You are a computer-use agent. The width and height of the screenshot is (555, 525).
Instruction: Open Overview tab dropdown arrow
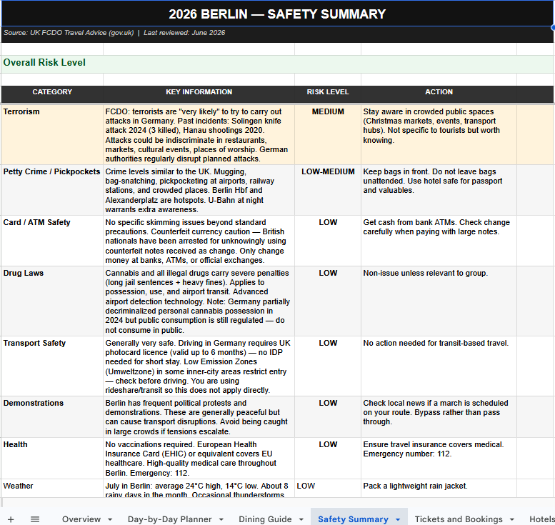click(110, 519)
